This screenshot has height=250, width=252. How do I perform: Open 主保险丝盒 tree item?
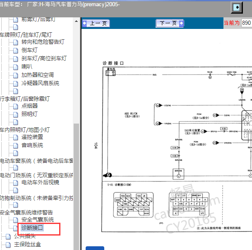coord(27,244)
